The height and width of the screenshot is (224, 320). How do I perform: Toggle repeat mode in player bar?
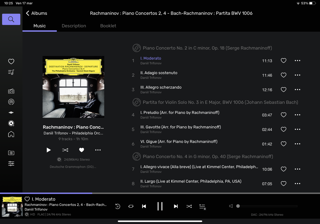(131, 206)
